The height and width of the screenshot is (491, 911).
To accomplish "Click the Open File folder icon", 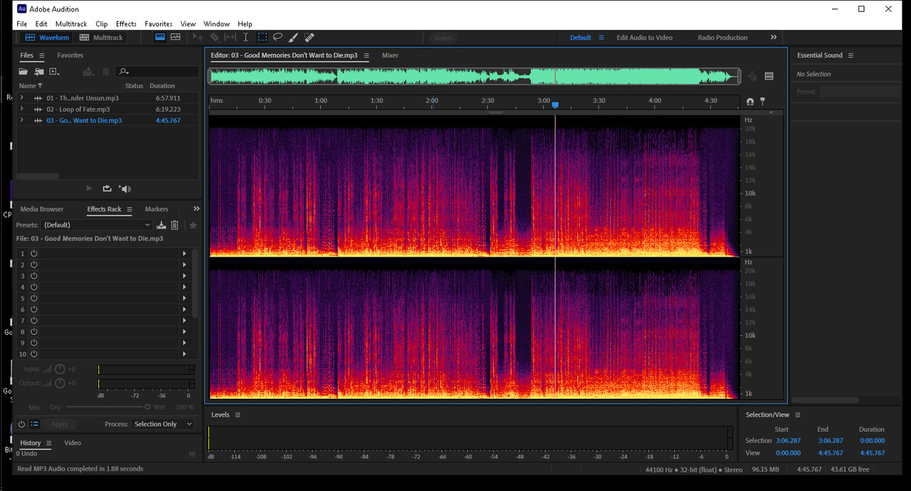I will tap(23, 72).
